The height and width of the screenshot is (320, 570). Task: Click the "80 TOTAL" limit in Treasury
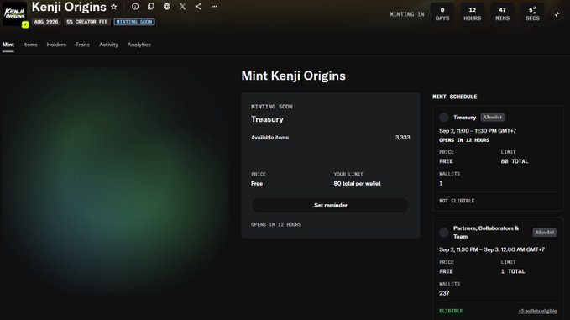pos(515,161)
